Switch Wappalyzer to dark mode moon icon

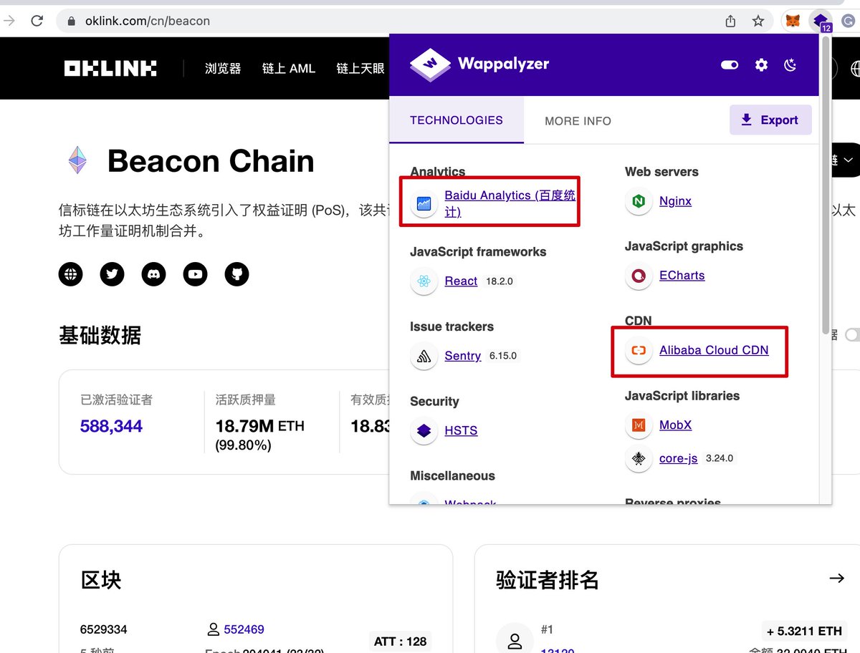pos(790,65)
